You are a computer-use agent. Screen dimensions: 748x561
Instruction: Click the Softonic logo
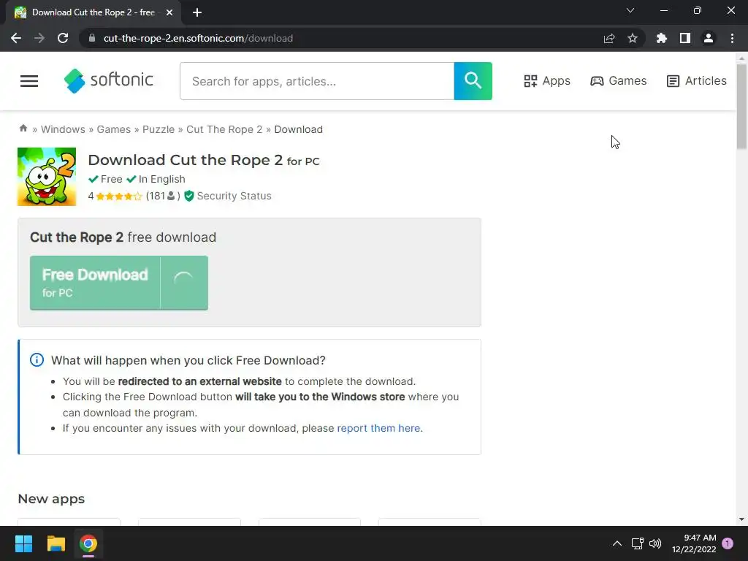pyautogui.click(x=109, y=80)
